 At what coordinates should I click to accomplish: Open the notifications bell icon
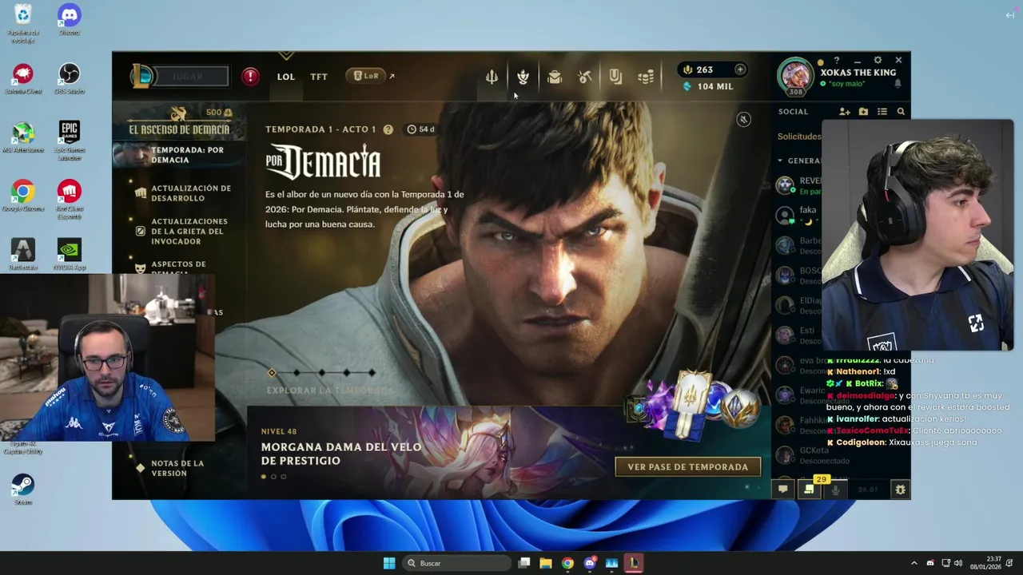[898, 84]
